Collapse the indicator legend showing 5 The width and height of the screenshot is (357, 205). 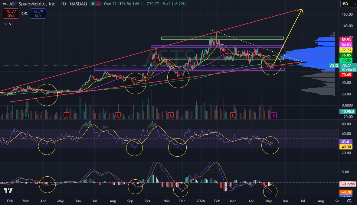click(8, 24)
